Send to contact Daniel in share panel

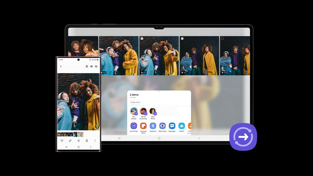143,111
